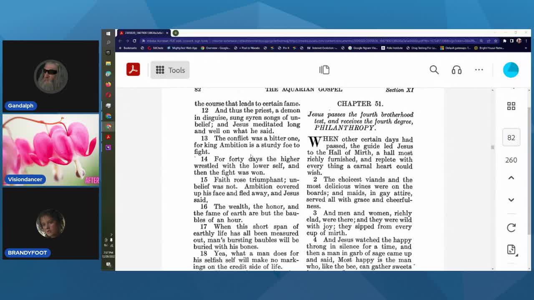Viewport: 534px width, 300px height.
Task: Open the Windows Start button
Action: (108, 33)
